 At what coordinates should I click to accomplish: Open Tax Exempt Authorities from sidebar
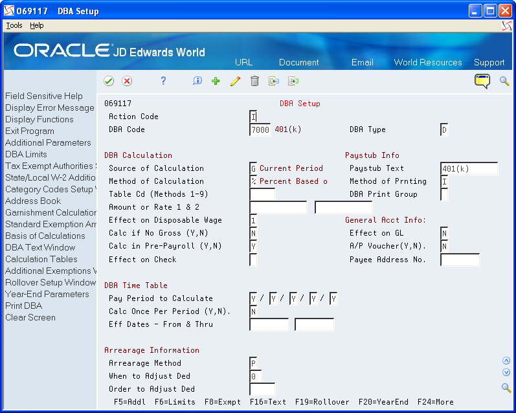pyautogui.click(x=50, y=166)
